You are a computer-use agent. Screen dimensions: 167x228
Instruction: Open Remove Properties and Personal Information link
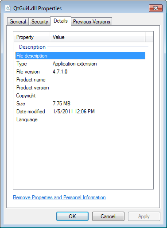[59, 197]
